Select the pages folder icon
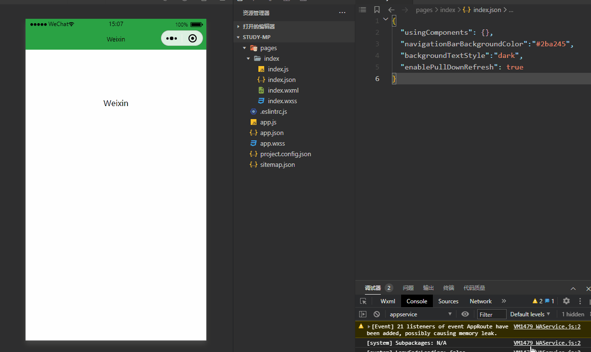Viewport: 591px width, 352px height. pos(254,48)
